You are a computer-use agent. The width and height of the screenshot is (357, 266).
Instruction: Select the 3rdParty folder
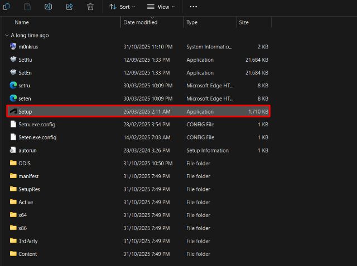click(x=27, y=241)
